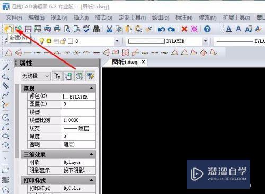This screenshot has width=265, height=194.
Task: Collapse the 三维效果 section
Action: coord(91,154)
